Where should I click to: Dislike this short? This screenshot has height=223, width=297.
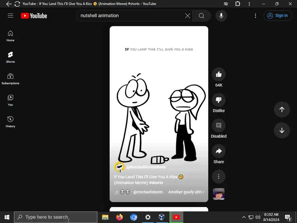click(219, 100)
